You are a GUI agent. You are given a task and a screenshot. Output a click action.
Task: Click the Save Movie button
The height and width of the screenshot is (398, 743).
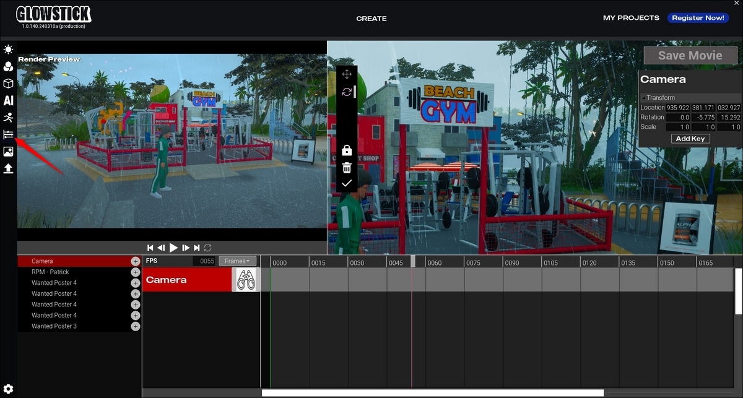click(690, 55)
